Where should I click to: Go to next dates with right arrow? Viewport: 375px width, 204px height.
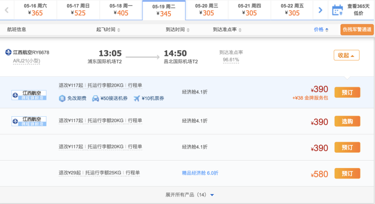pyautogui.click(x=320, y=9)
